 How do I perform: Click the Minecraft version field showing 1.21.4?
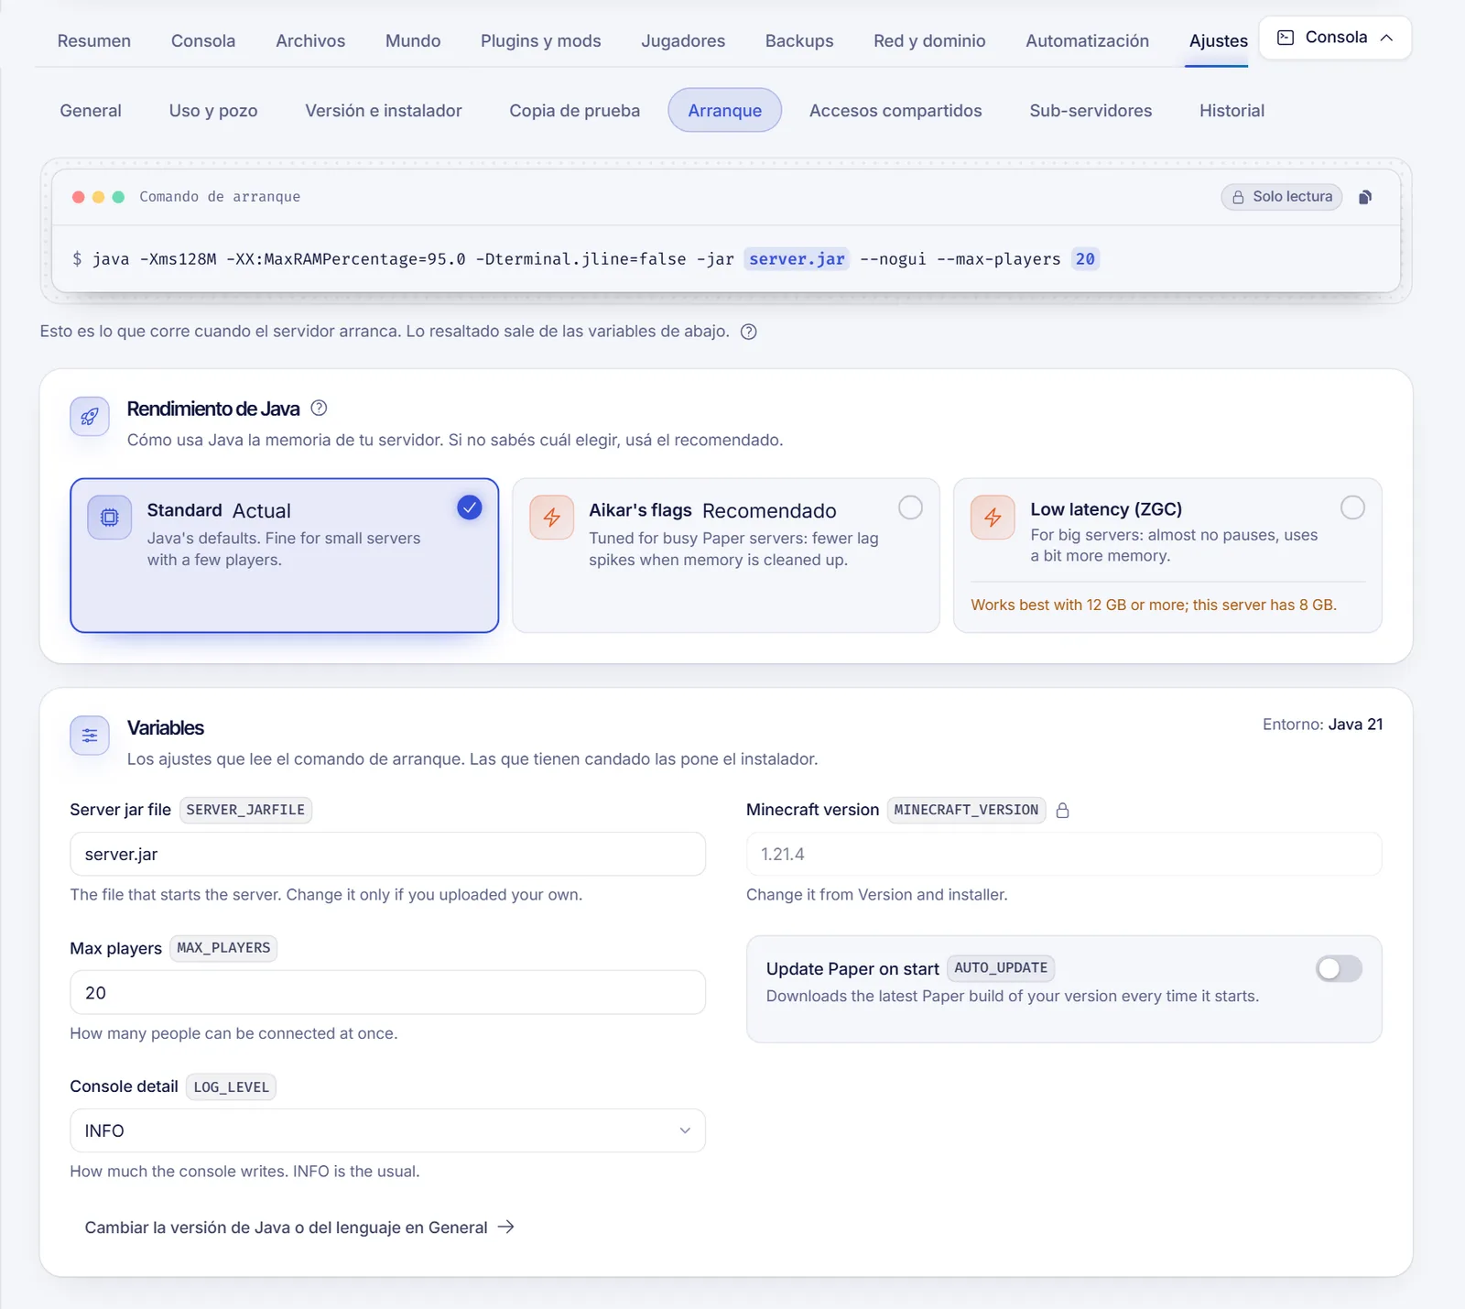(x=1064, y=854)
